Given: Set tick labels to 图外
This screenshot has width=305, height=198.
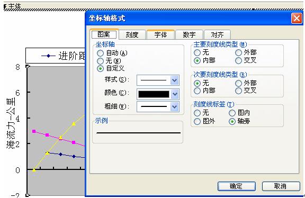Looking at the screenshot, I should click(197, 121).
